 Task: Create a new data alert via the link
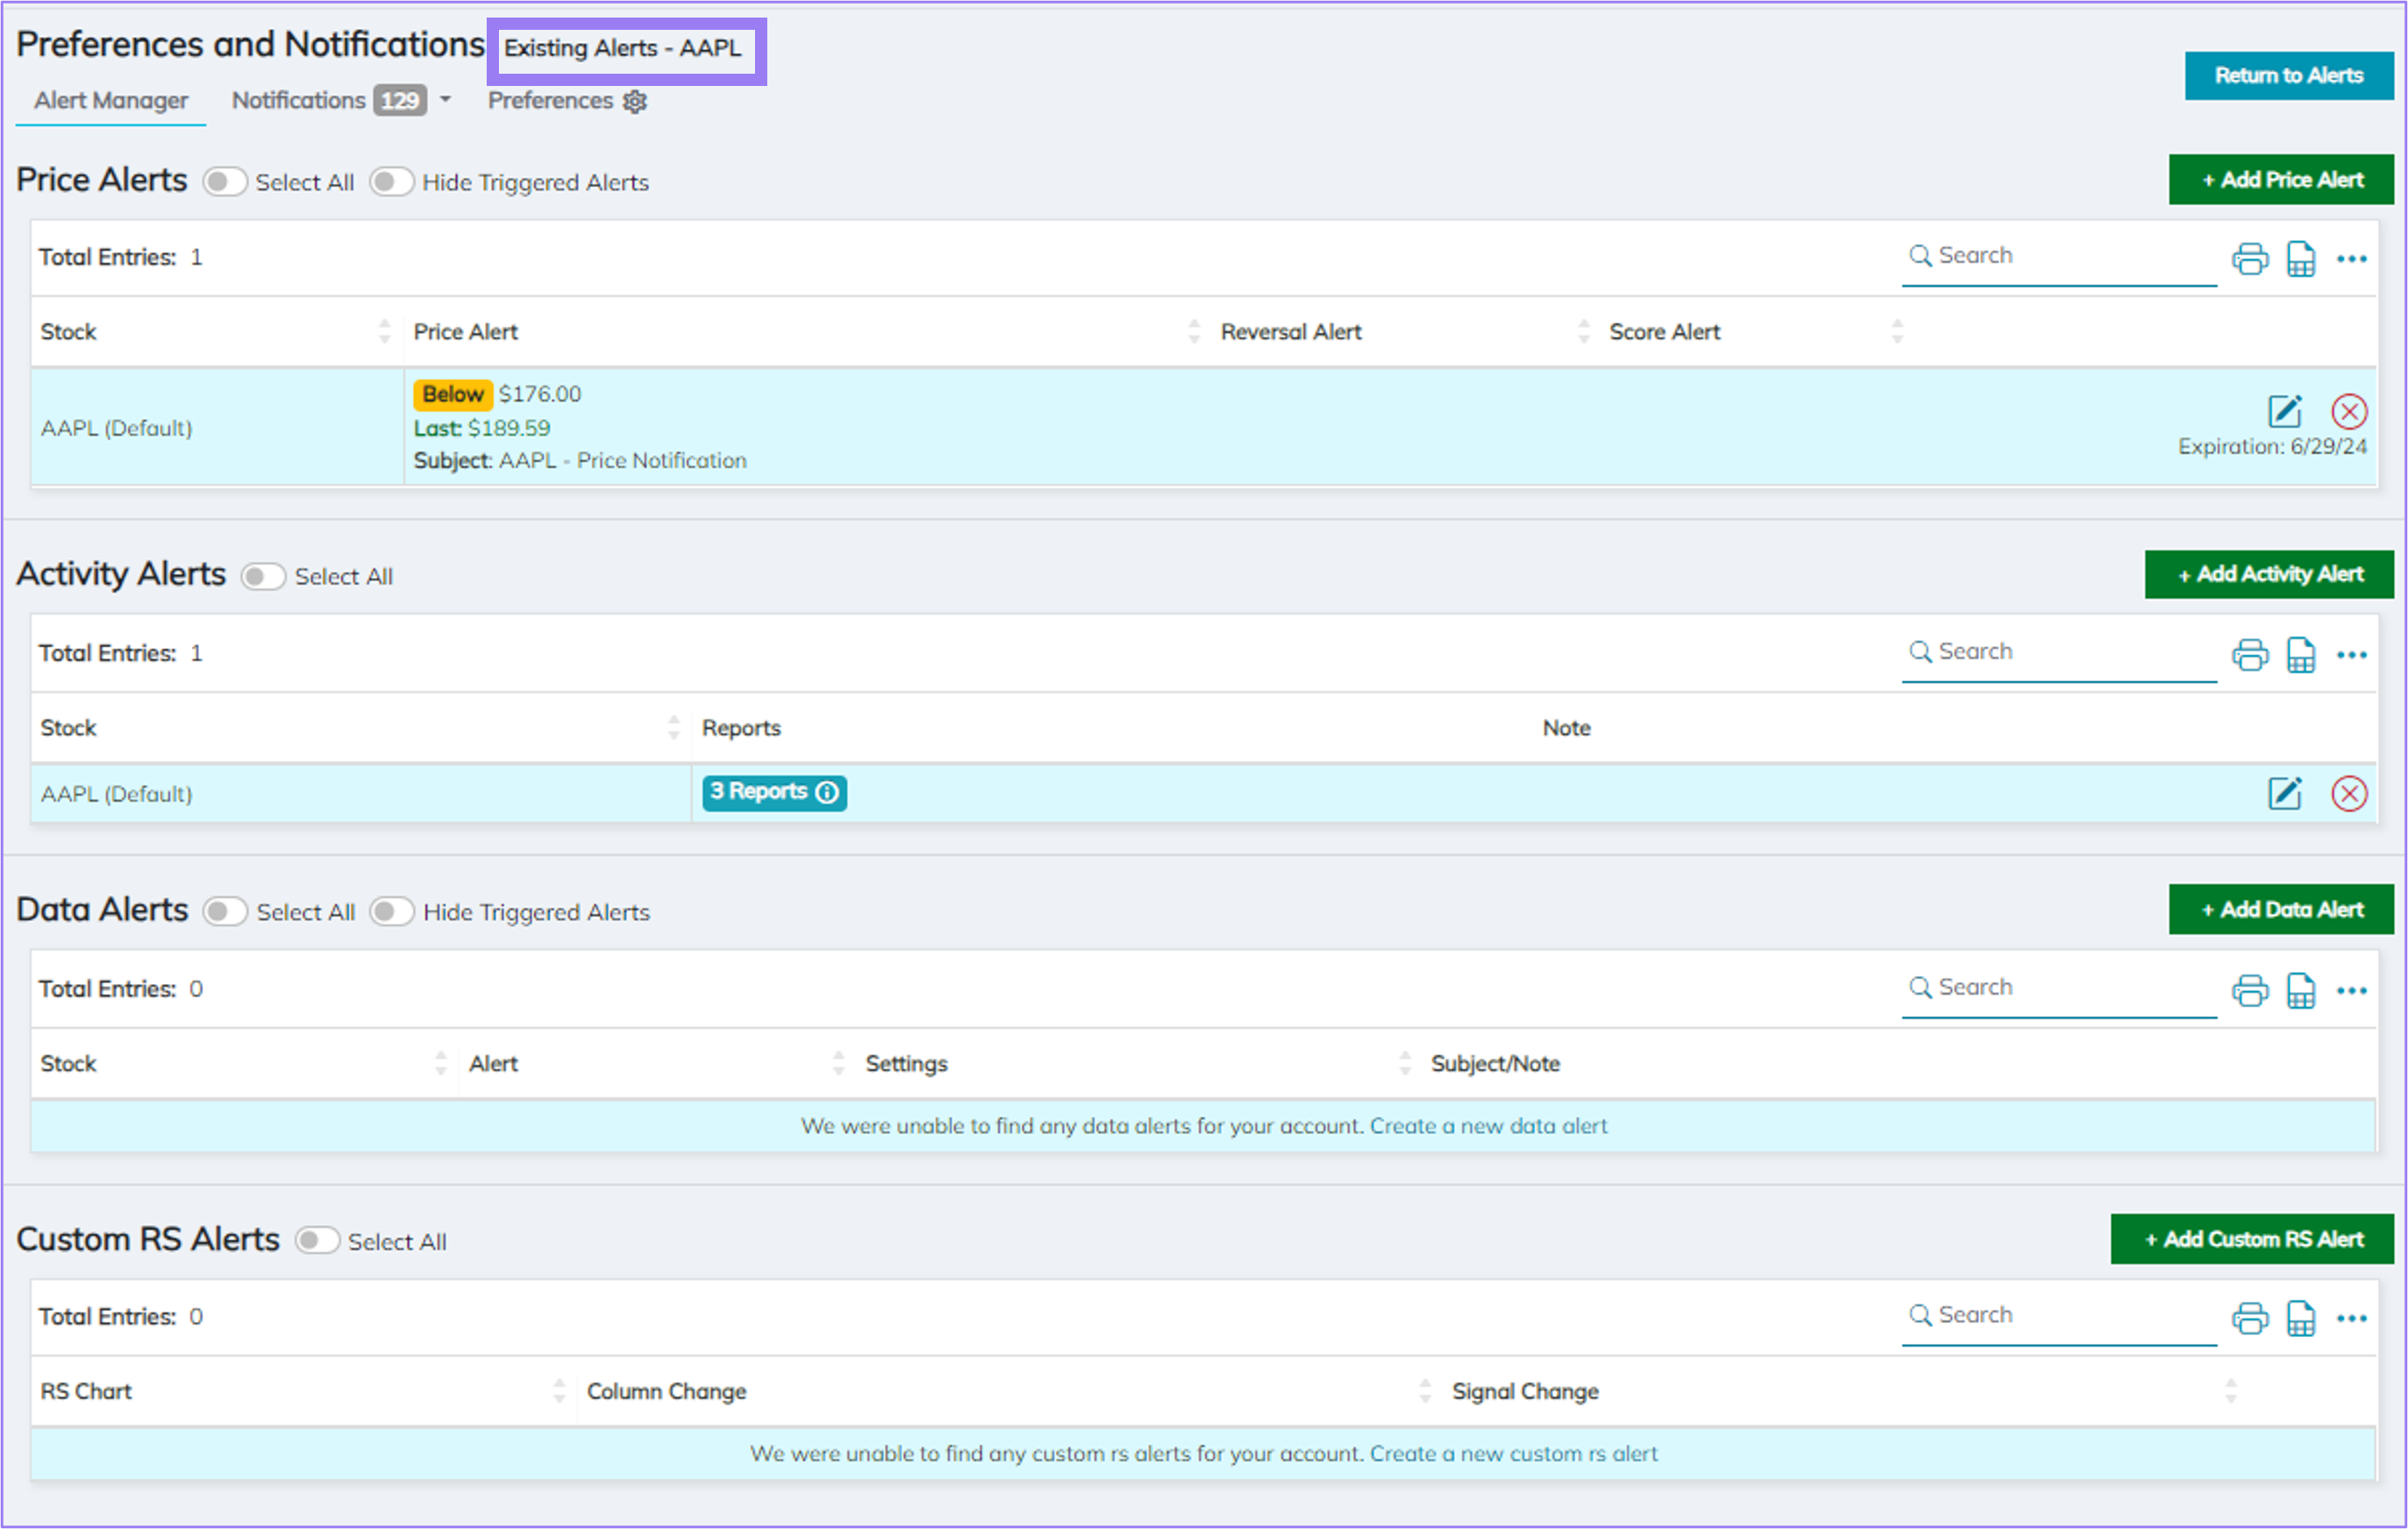pos(1488,1125)
